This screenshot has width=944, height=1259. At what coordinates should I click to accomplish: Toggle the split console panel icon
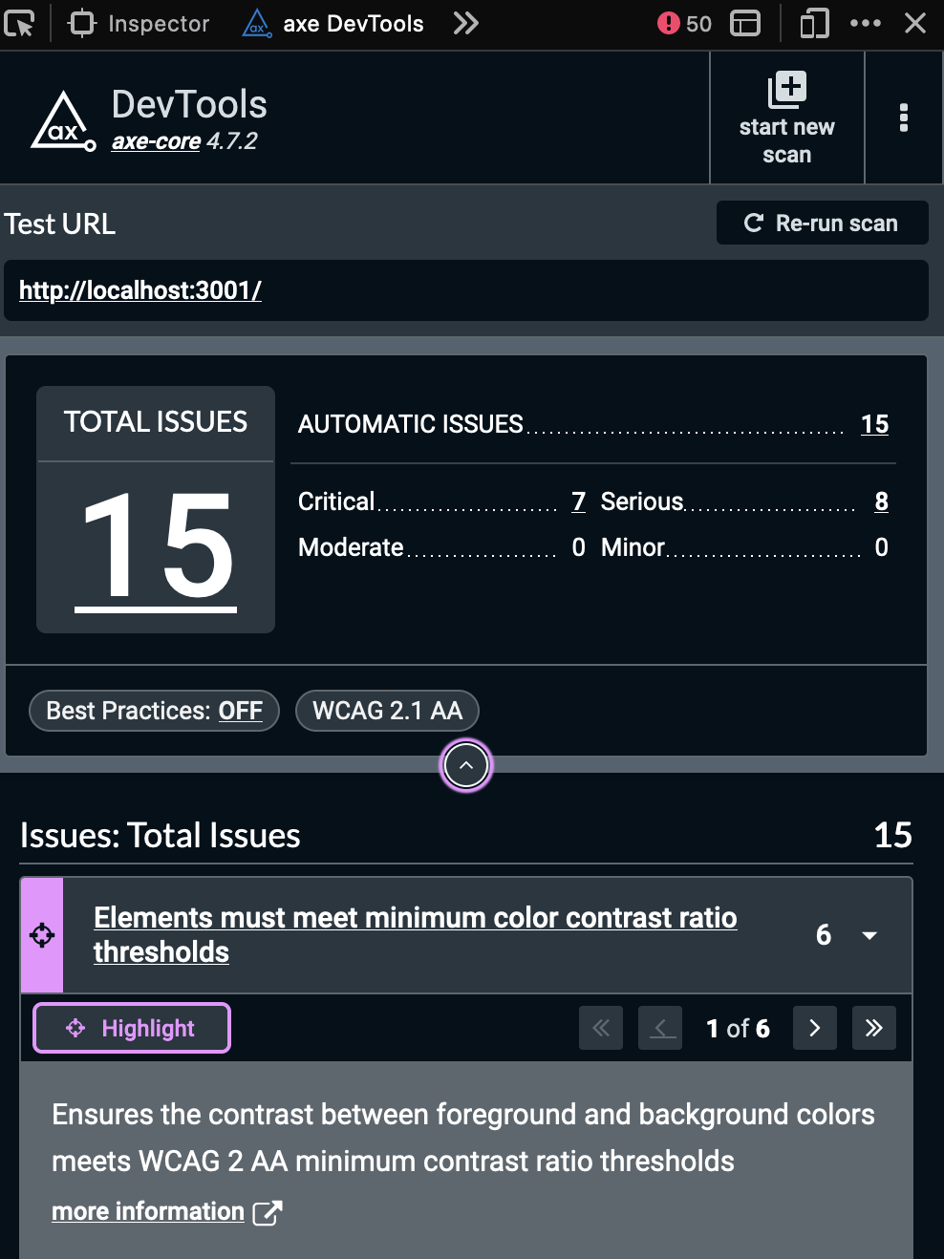click(746, 23)
